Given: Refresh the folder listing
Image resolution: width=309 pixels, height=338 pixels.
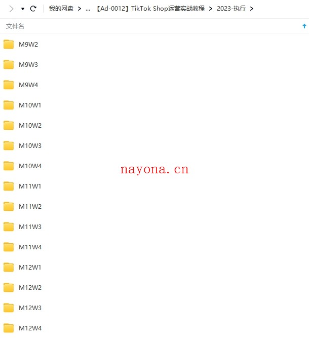Looking at the screenshot, I should [x=33, y=9].
